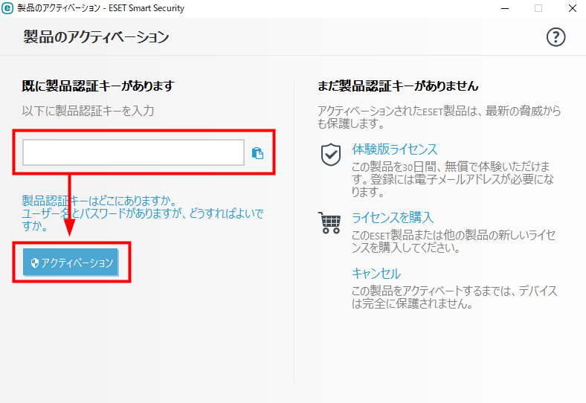Image resolution: width=586 pixels, height=403 pixels.
Task: Click the shopping cart icon beside ライセンスを購入
Action: coord(329,222)
